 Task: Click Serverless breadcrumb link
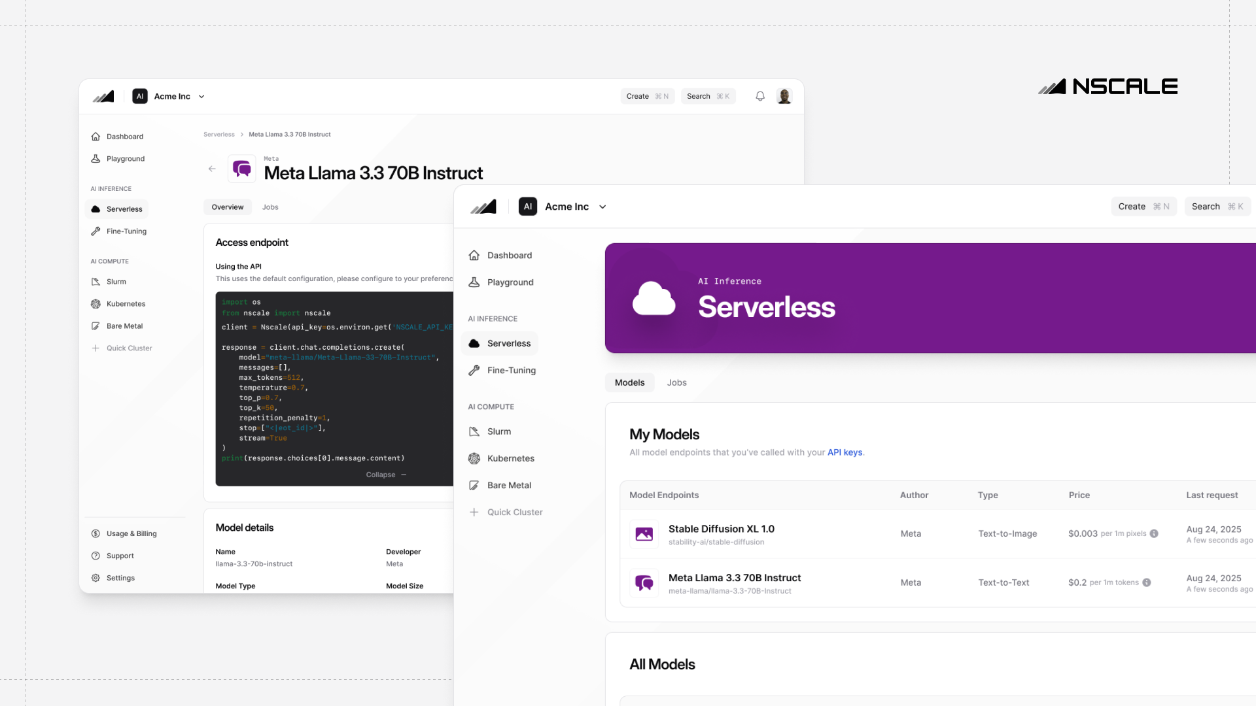218,135
